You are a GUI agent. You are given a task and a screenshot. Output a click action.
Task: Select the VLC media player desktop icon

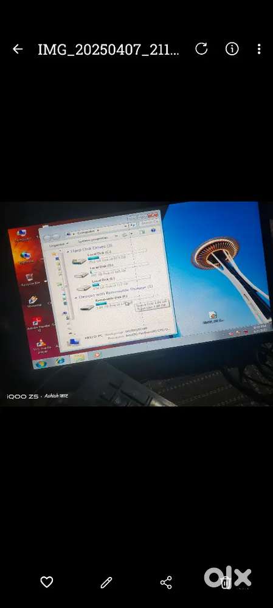pos(41,347)
